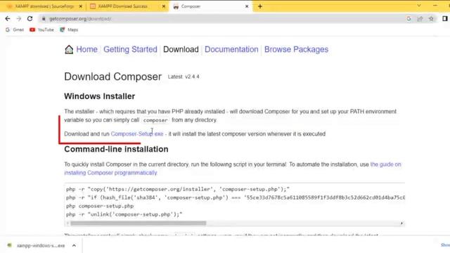450x253 pixels.
Task: Show all downloads
Action: [445, 245]
